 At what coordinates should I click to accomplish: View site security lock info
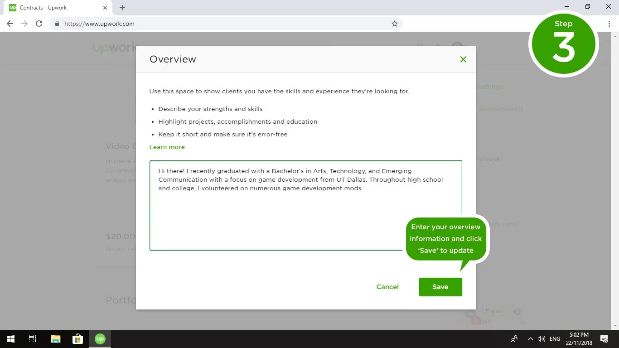point(57,24)
